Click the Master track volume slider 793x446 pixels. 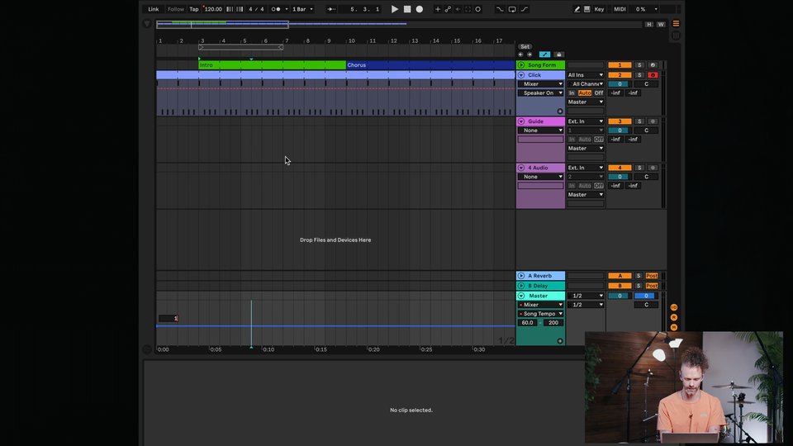tap(619, 296)
